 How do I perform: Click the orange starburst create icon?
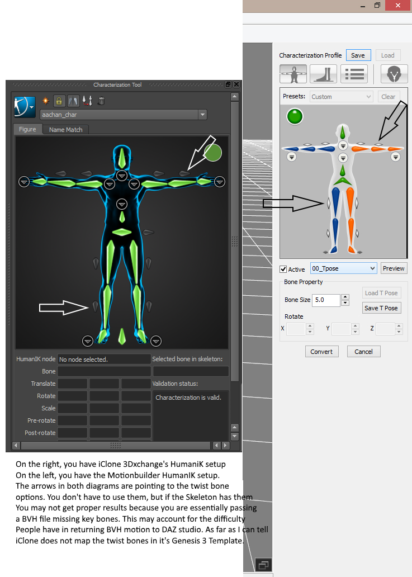pyautogui.click(x=45, y=101)
